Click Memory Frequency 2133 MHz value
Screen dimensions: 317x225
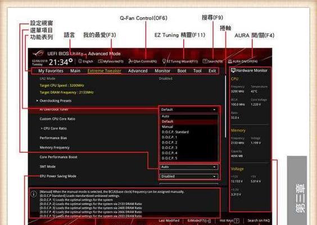[238, 143]
